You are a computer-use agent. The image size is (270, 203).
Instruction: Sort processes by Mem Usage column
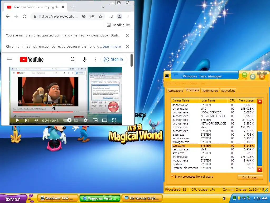[x=246, y=100]
